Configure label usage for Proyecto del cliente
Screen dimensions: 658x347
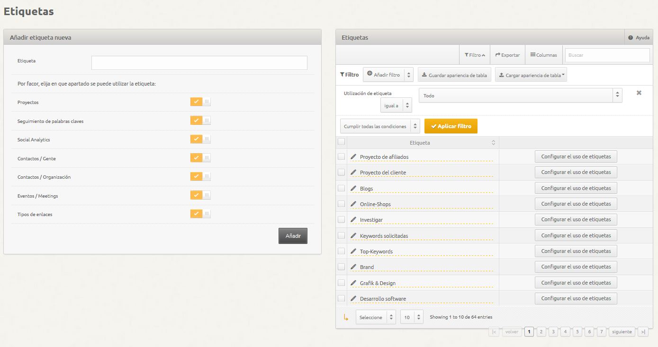[576, 172]
